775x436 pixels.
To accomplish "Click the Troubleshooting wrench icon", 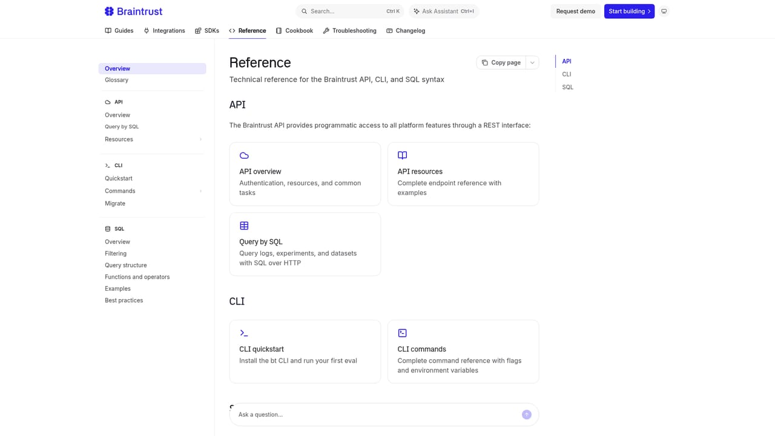I will (326, 31).
